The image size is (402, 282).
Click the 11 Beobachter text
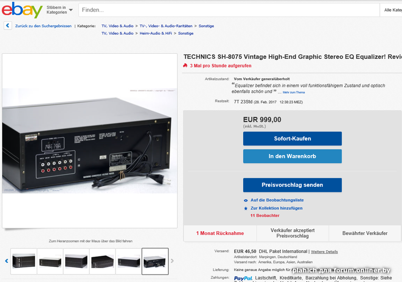click(x=265, y=215)
